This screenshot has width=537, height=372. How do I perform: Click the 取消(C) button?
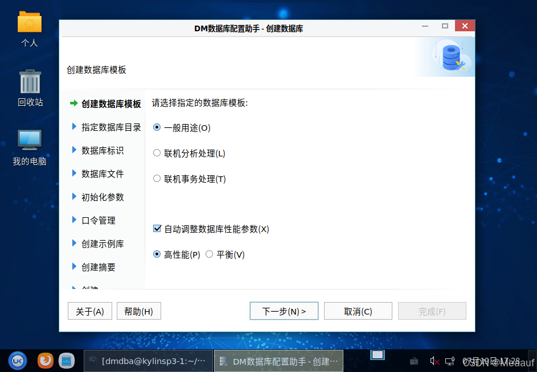[x=358, y=311]
